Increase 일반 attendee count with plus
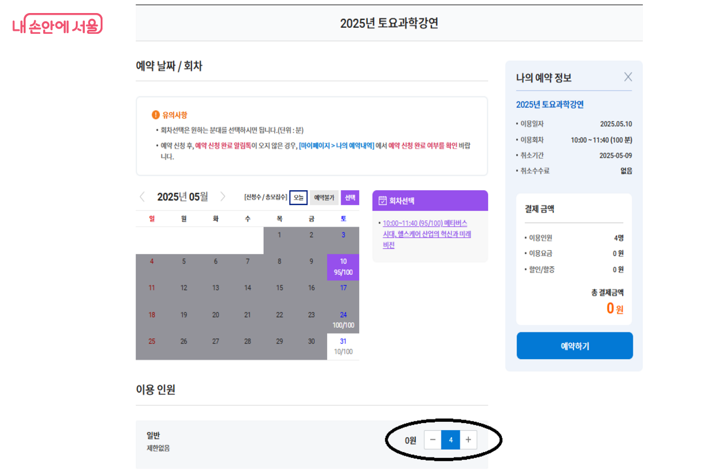The width and height of the screenshot is (711, 474). 468,440
